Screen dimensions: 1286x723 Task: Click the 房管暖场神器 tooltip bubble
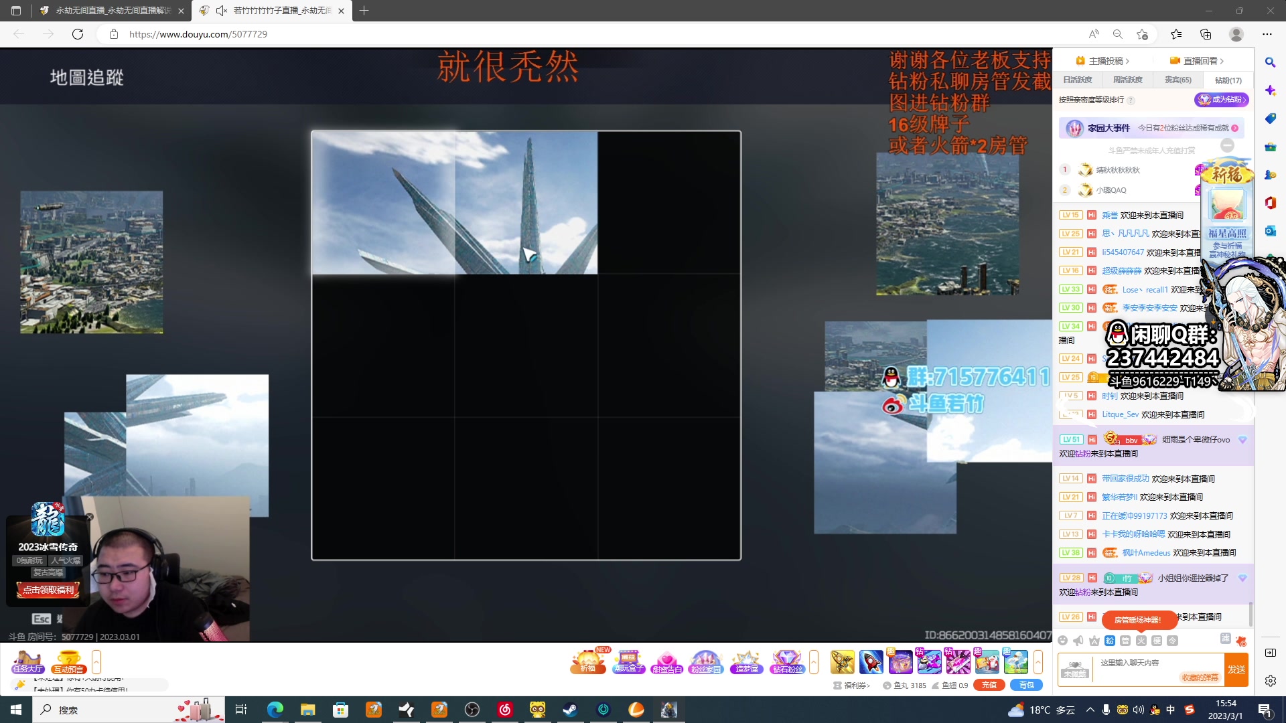1139,620
